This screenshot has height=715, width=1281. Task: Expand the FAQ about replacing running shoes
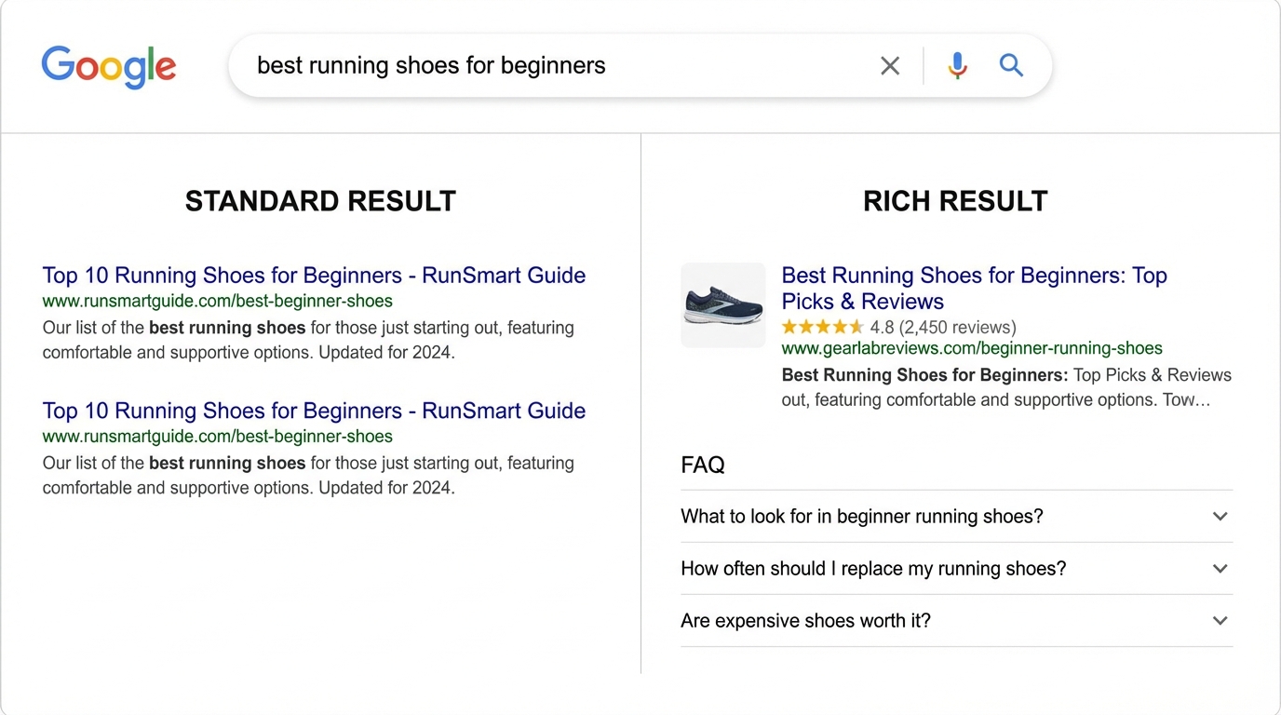pyautogui.click(x=872, y=568)
